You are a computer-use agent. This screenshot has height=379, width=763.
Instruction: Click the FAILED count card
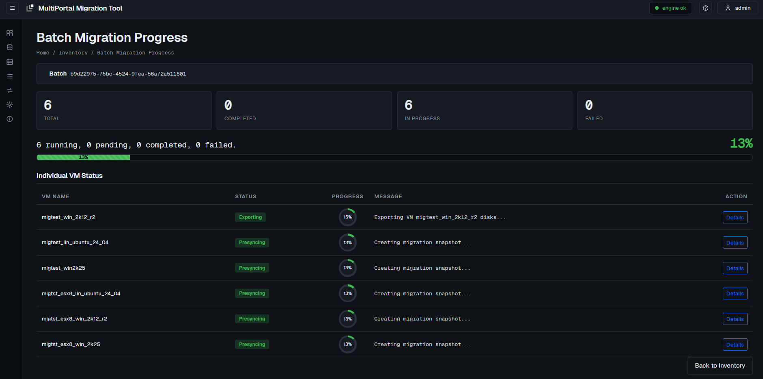(665, 110)
